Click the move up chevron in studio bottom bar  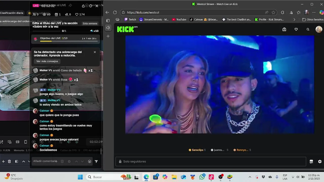(x=24, y=162)
